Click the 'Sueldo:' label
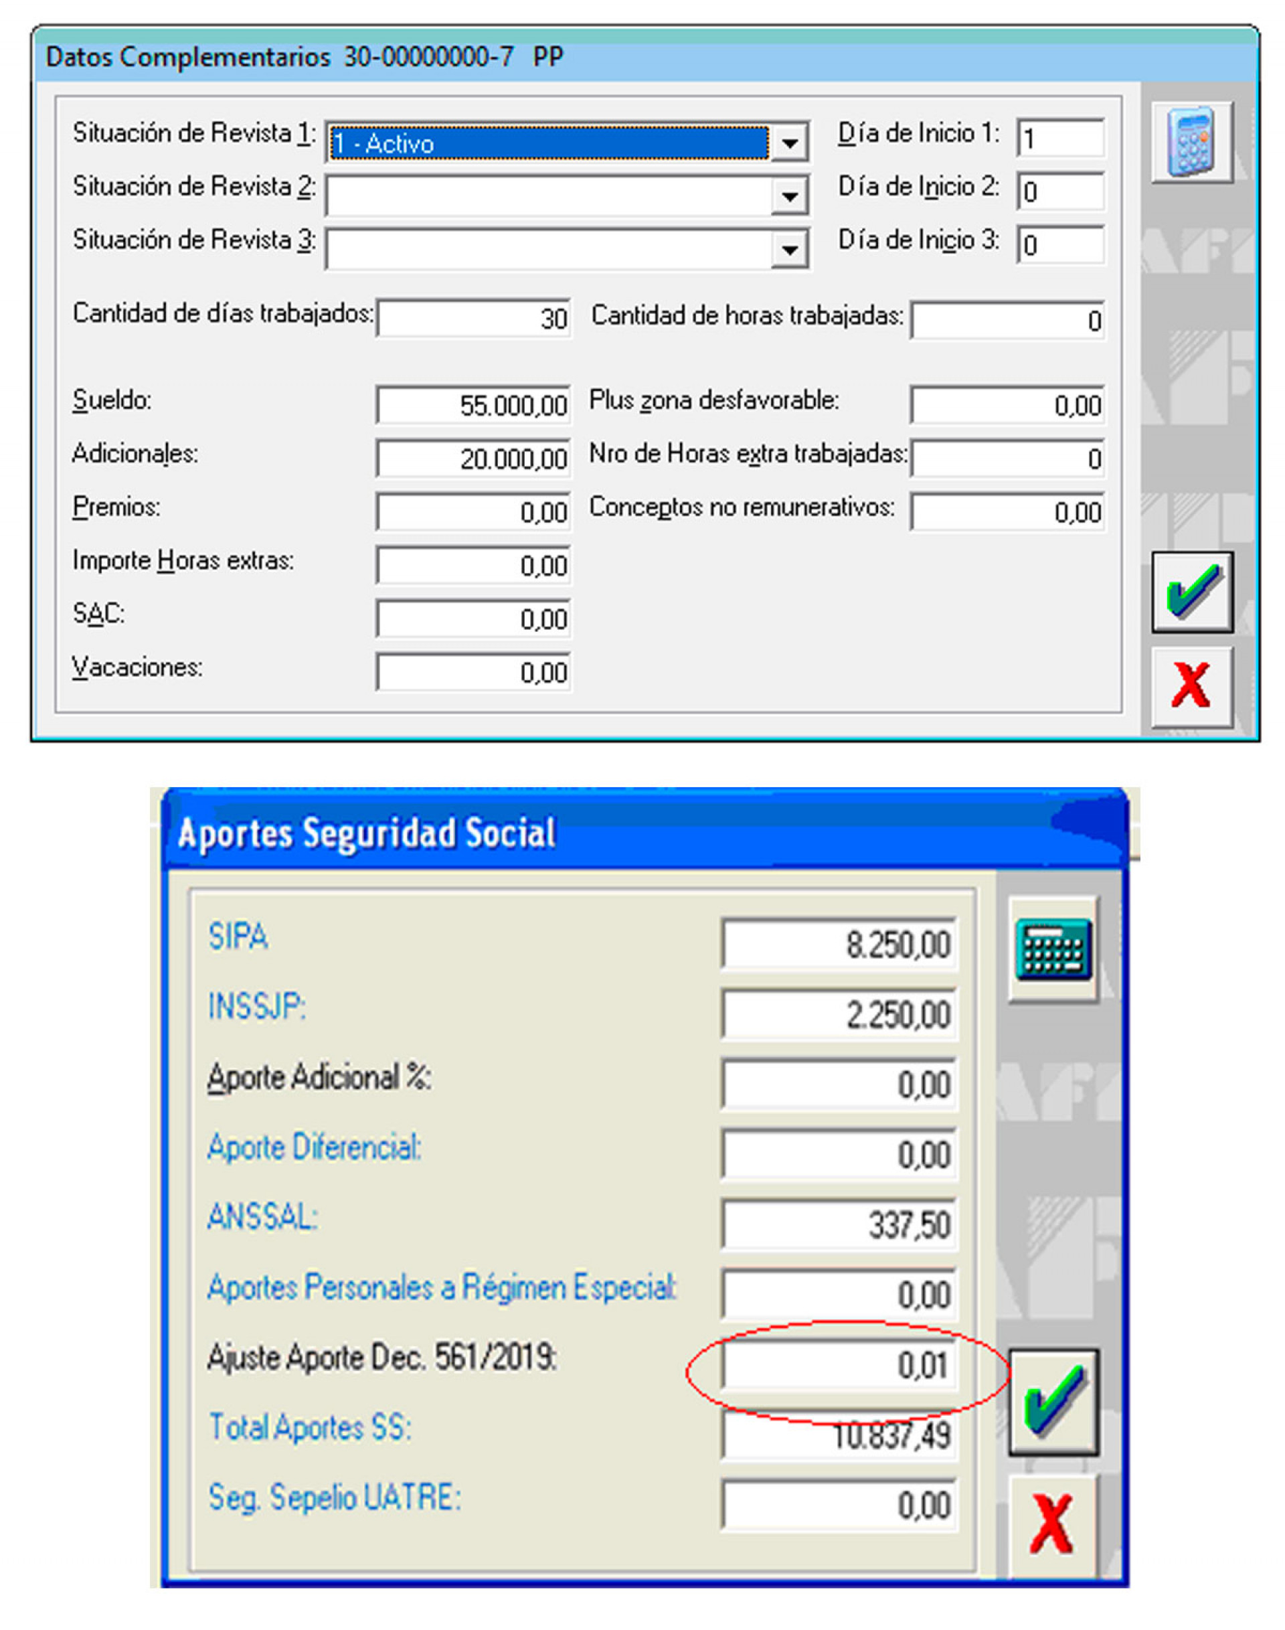This screenshot has width=1285, height=1630. click(111, 400)
